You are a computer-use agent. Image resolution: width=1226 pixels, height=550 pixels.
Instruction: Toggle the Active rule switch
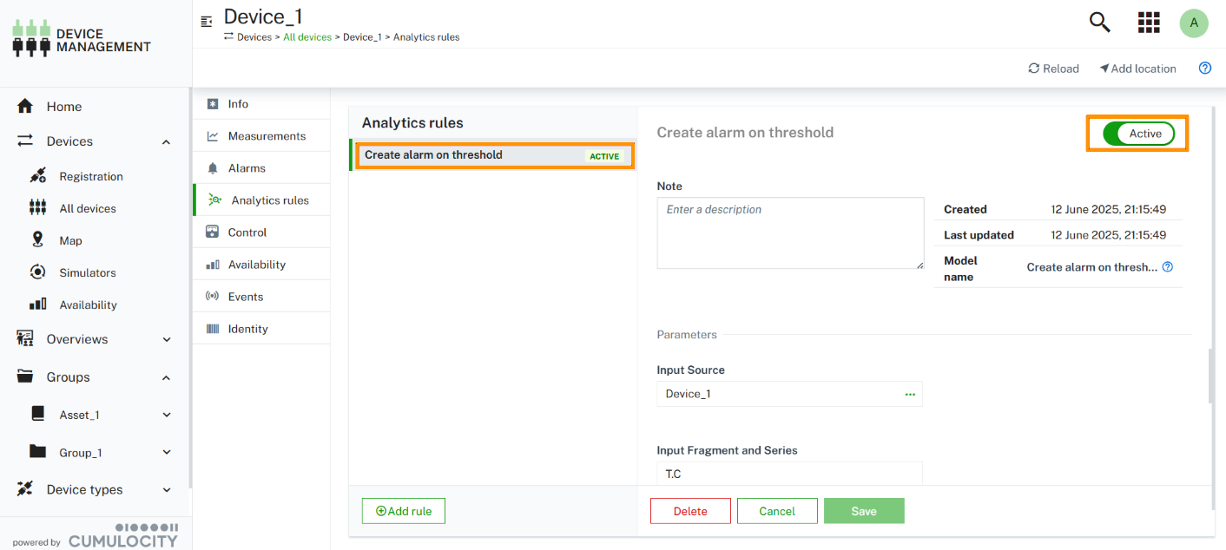coord(1138,134)
